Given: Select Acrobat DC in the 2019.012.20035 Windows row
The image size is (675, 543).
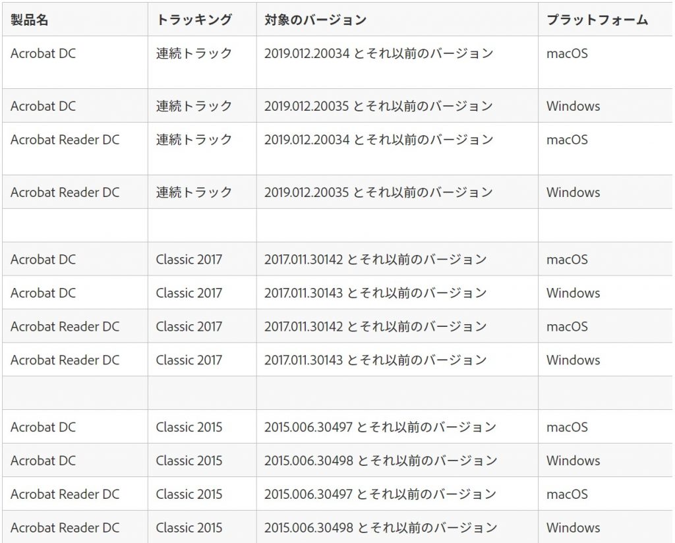Looking at the screenshot, I should pyautogui.click(x=43, y=106).
